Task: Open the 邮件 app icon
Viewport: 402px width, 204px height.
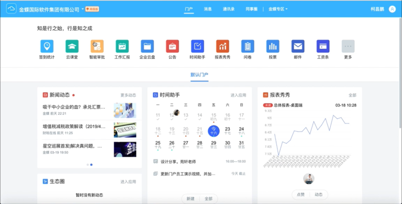Action: point(298,46)
